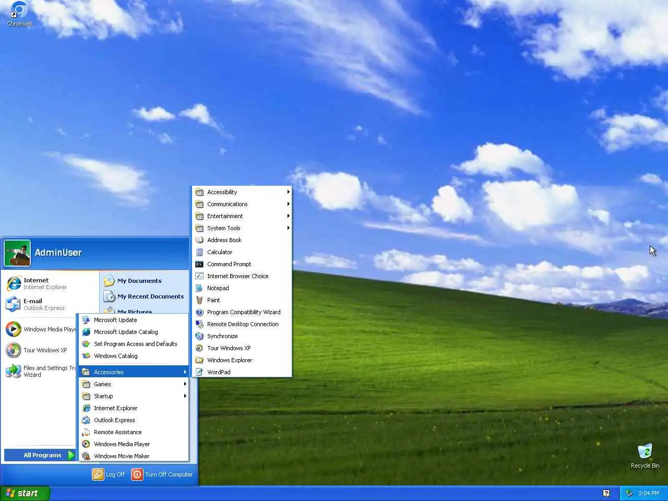Expand the Startup submenu
The image size is (668, 501).
pos(134,396)
